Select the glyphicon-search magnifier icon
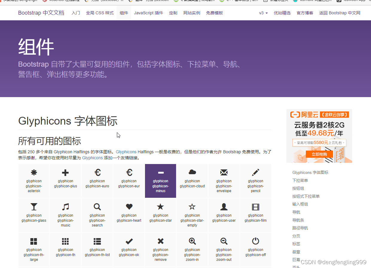This screenshot has width=371, height=268. click(x=97, y=207)
